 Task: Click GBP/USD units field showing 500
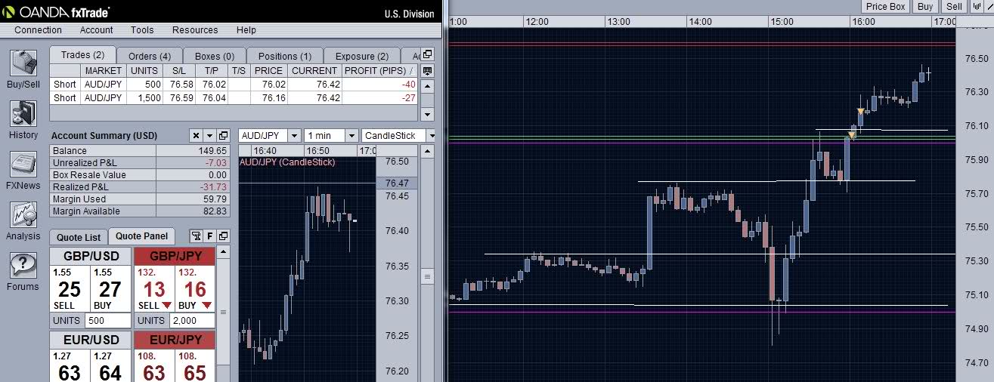pos(107,321)
